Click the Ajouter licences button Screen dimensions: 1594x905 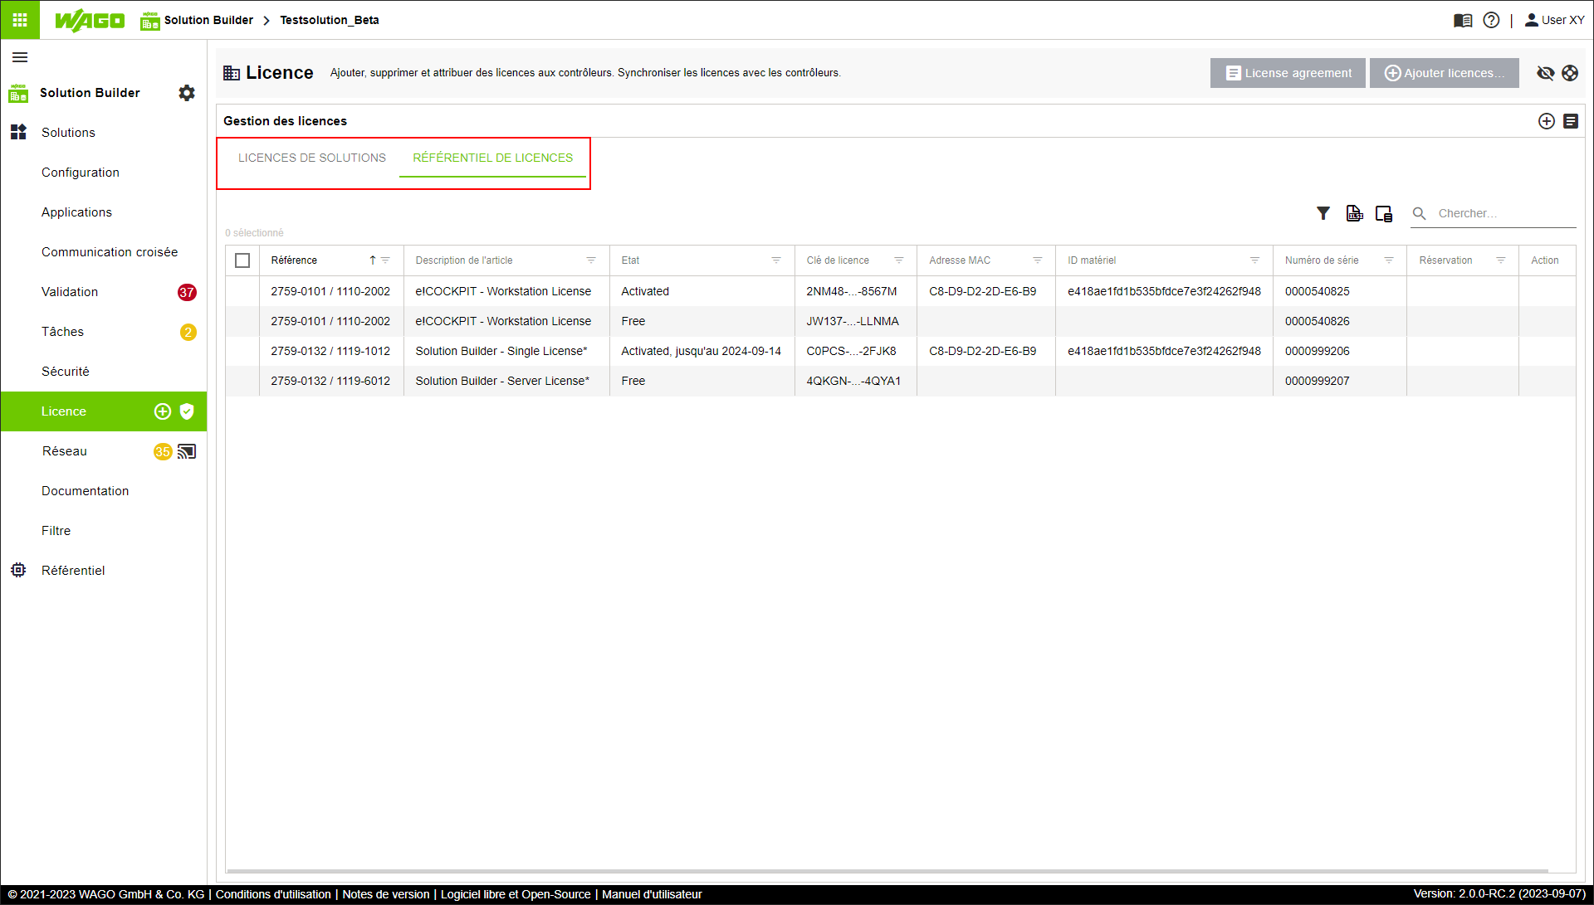tap(1444, 73)
